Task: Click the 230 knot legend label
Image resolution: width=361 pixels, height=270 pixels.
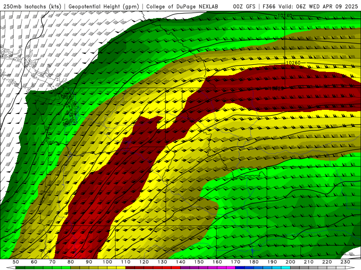Action: (345, 262)
